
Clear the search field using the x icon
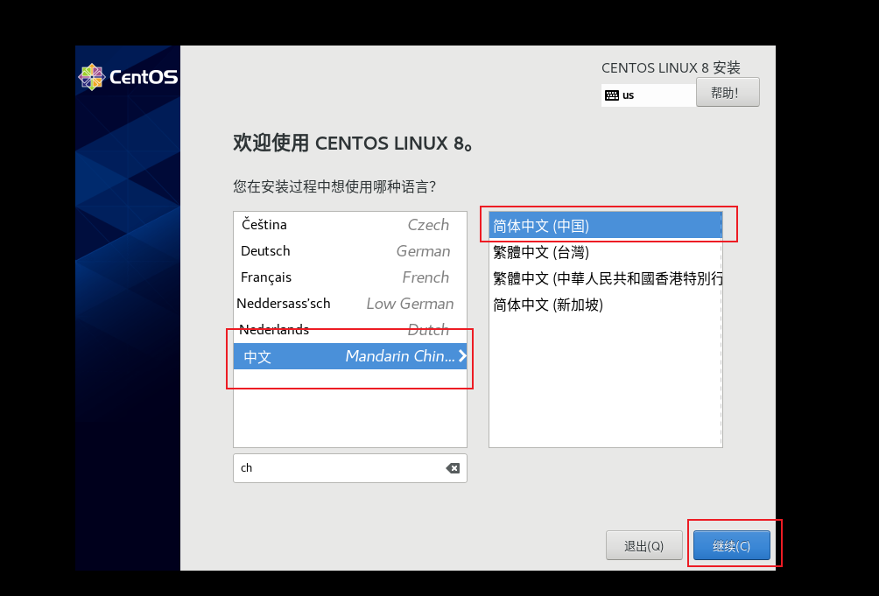pyautogui.click(x=453, y=468)
